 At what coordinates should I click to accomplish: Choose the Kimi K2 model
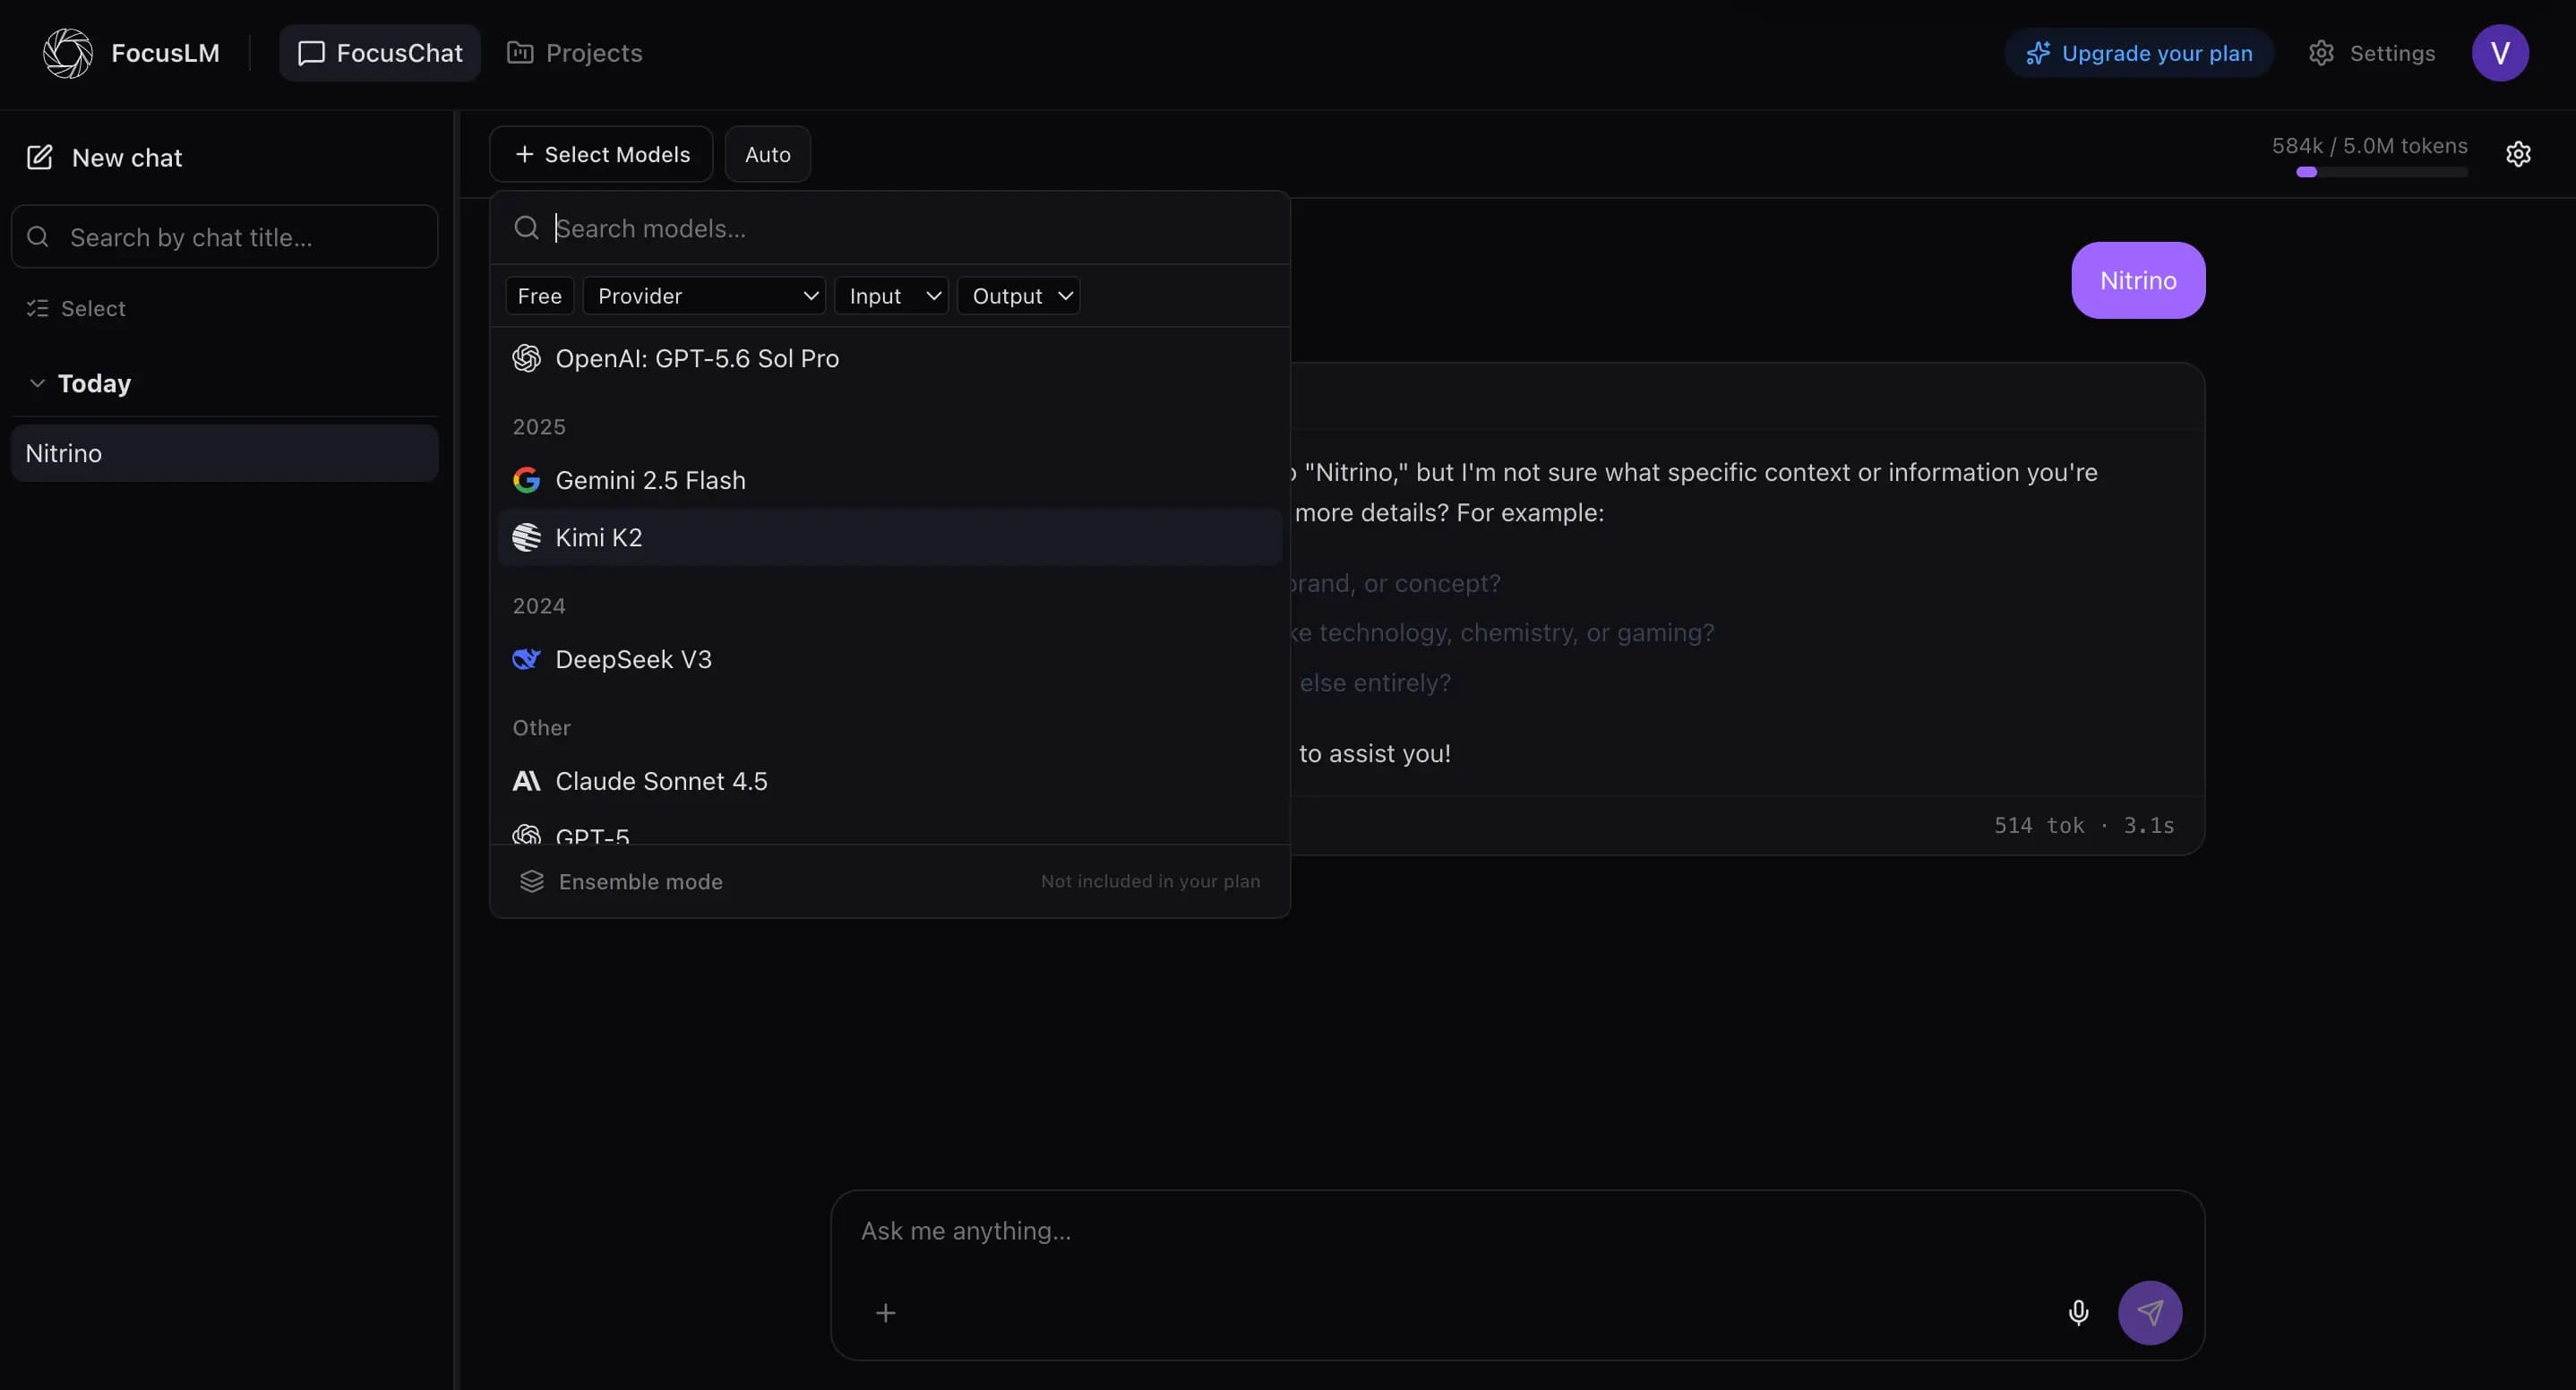[x=890, y=537]
